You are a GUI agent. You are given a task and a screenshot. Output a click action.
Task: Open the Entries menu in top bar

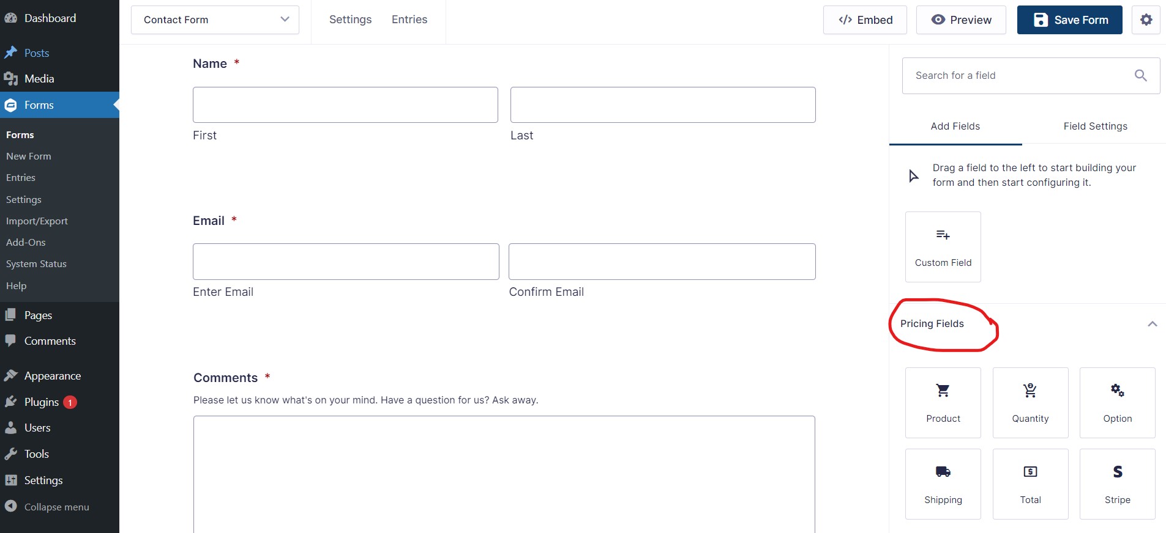click(x=409, y=20)
